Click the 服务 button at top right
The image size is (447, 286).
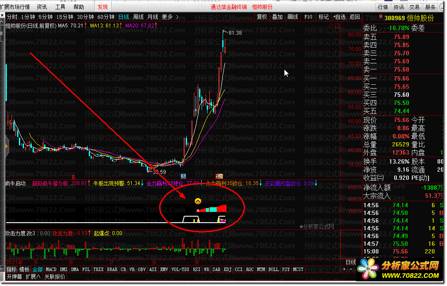[430, 7]
